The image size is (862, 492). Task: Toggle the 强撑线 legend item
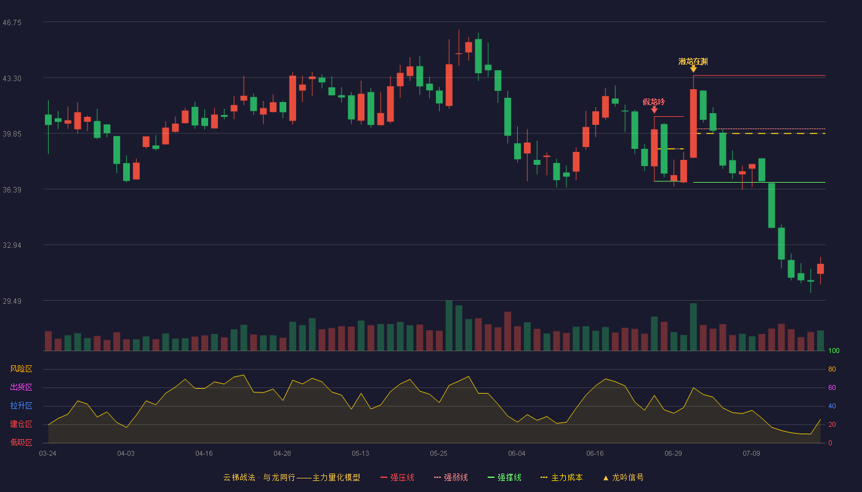504,477
